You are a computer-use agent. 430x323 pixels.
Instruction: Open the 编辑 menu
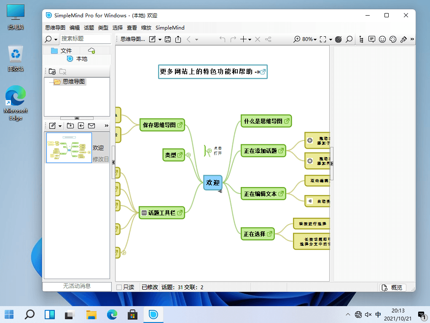[75, 28]
